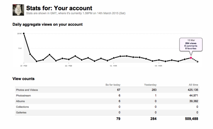The height and width of the screenshot is (129, 213).
Task: Click the 425,135 all time photos count
Action: [x=193, y=90]
